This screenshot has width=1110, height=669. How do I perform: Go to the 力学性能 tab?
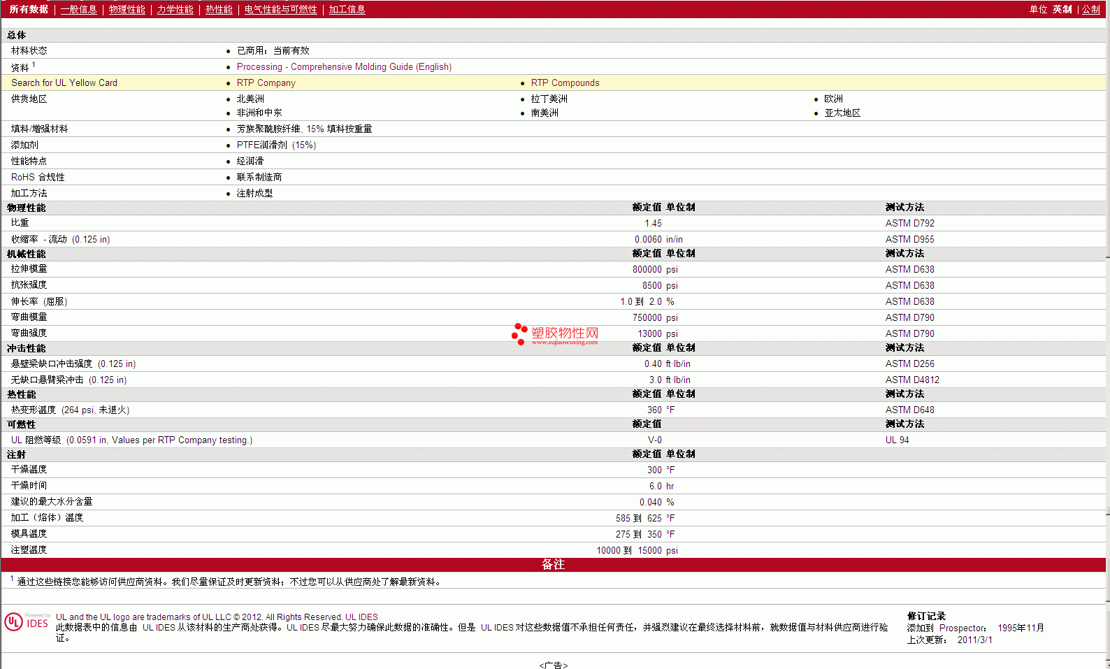pyautogui.click(x=175, y=10)
